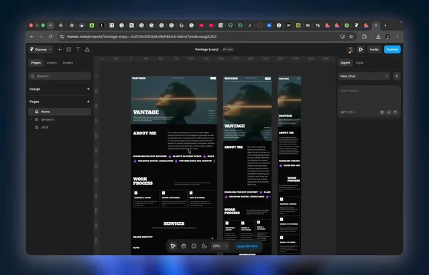Select the triangle Shape tool
The height and width of the screenshot is (275, 429).
[87, 50]
